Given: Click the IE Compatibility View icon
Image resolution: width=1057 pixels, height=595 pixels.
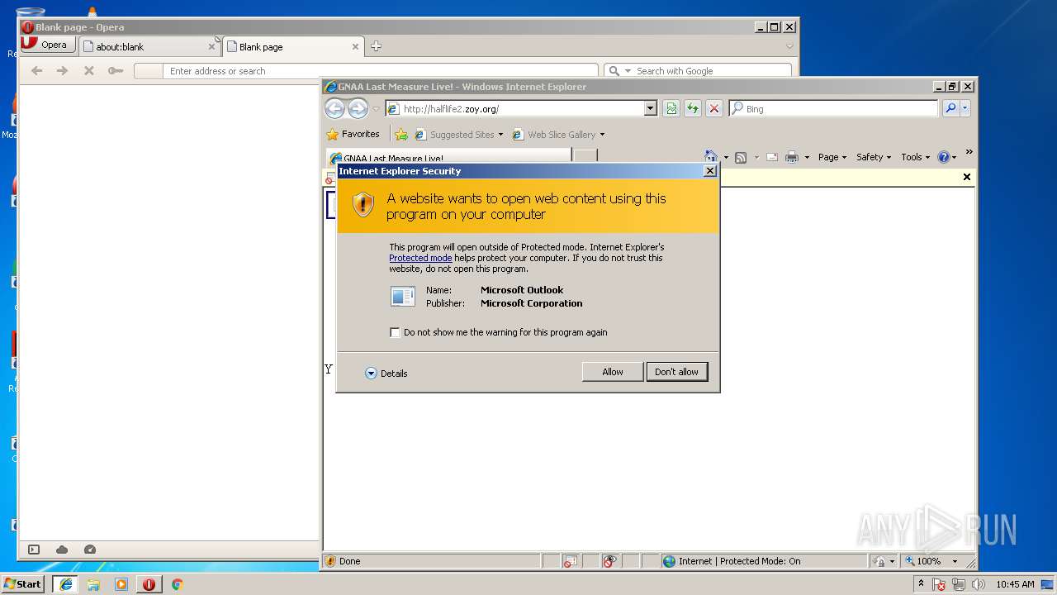Looking at the screenshot, I should point(671,108).
